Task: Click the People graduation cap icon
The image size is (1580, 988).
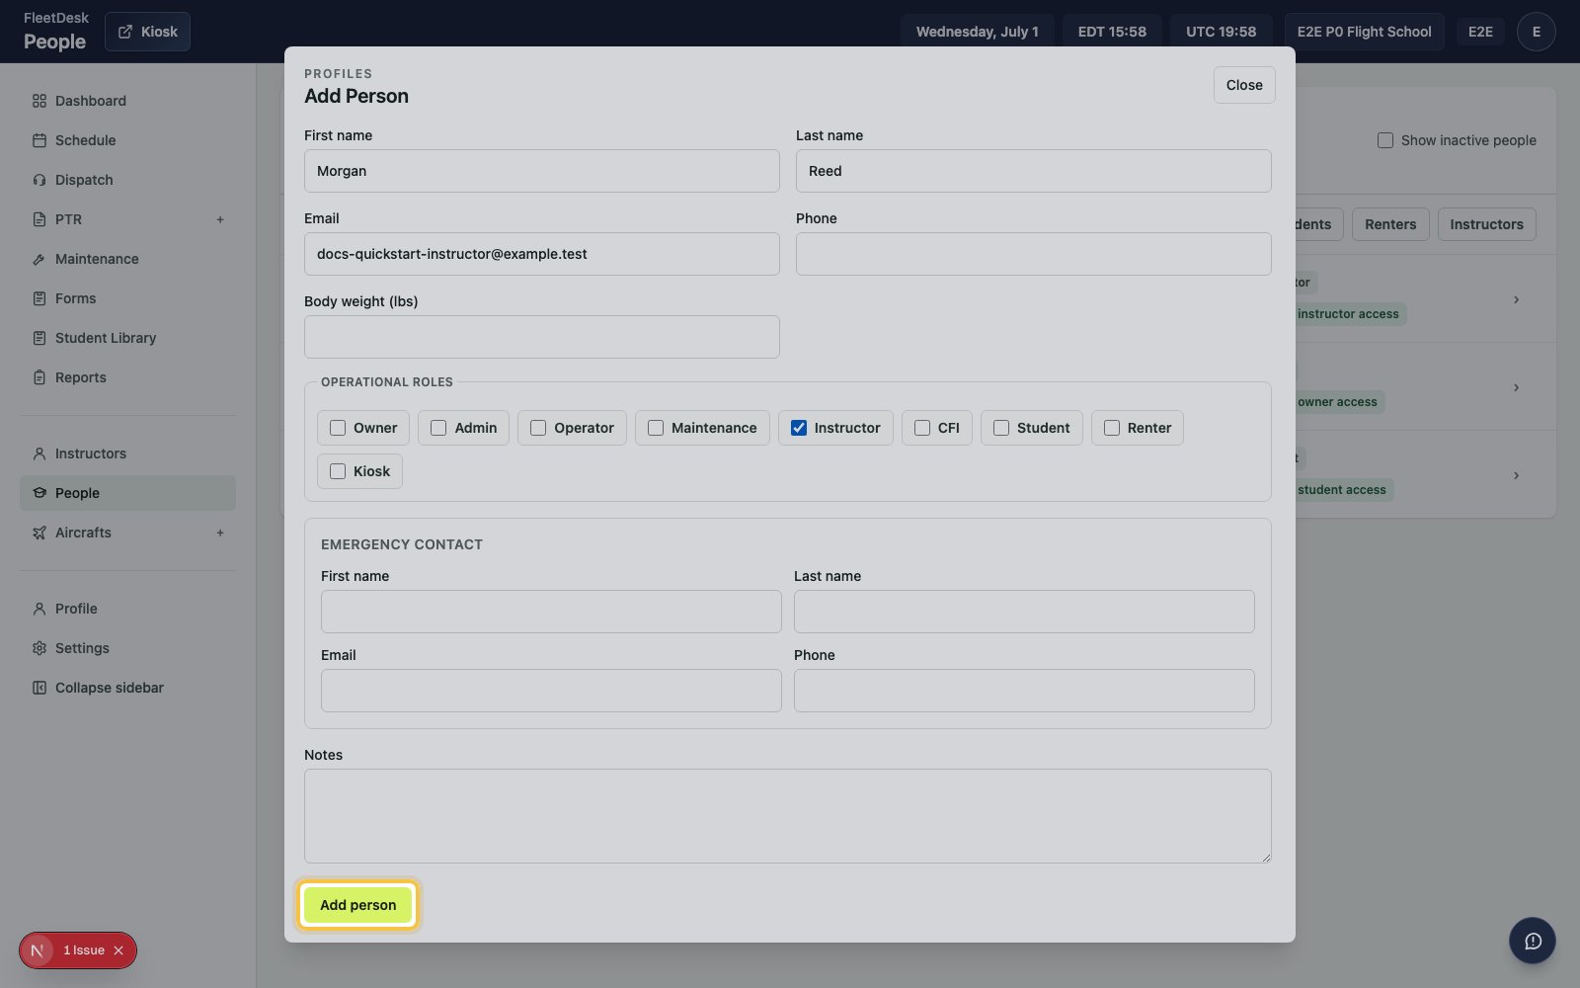Action: coord(39,493)
